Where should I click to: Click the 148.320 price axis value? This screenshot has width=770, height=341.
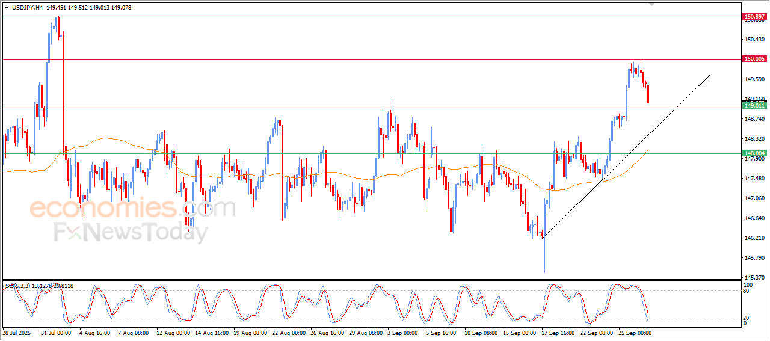[x=754, y=139]
